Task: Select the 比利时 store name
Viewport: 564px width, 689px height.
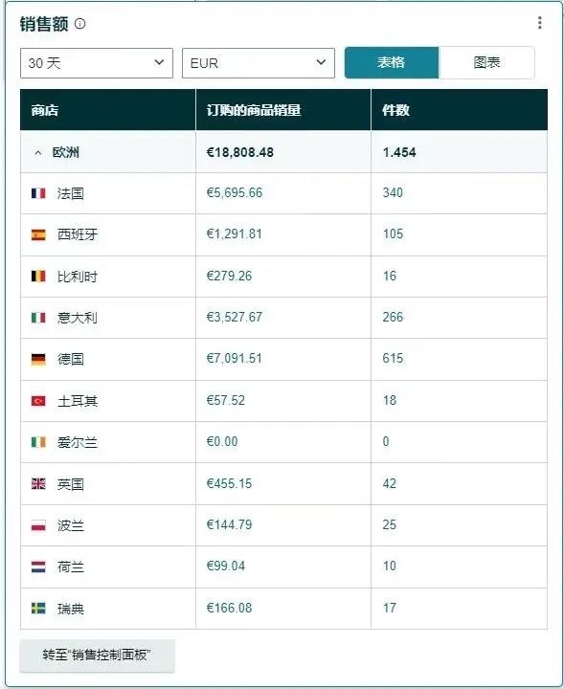Action: 78,277
